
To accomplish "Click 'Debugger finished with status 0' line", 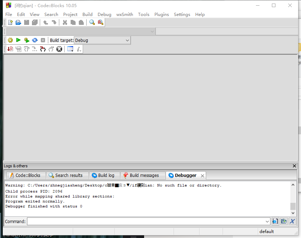I will click(44, 206).
